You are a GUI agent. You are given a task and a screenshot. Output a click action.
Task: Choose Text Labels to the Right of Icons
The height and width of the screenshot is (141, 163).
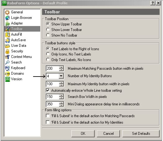(x=48, y=49)
